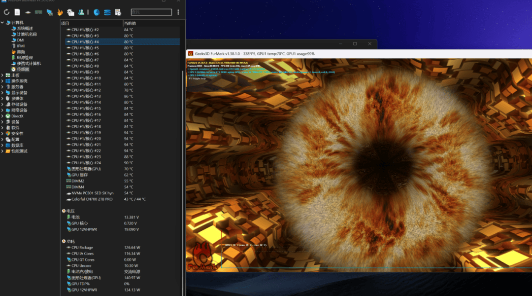Click the 查找 search input field
Image resolution: width=532 pixels, height=296 pixels.
tap(151, 12)
